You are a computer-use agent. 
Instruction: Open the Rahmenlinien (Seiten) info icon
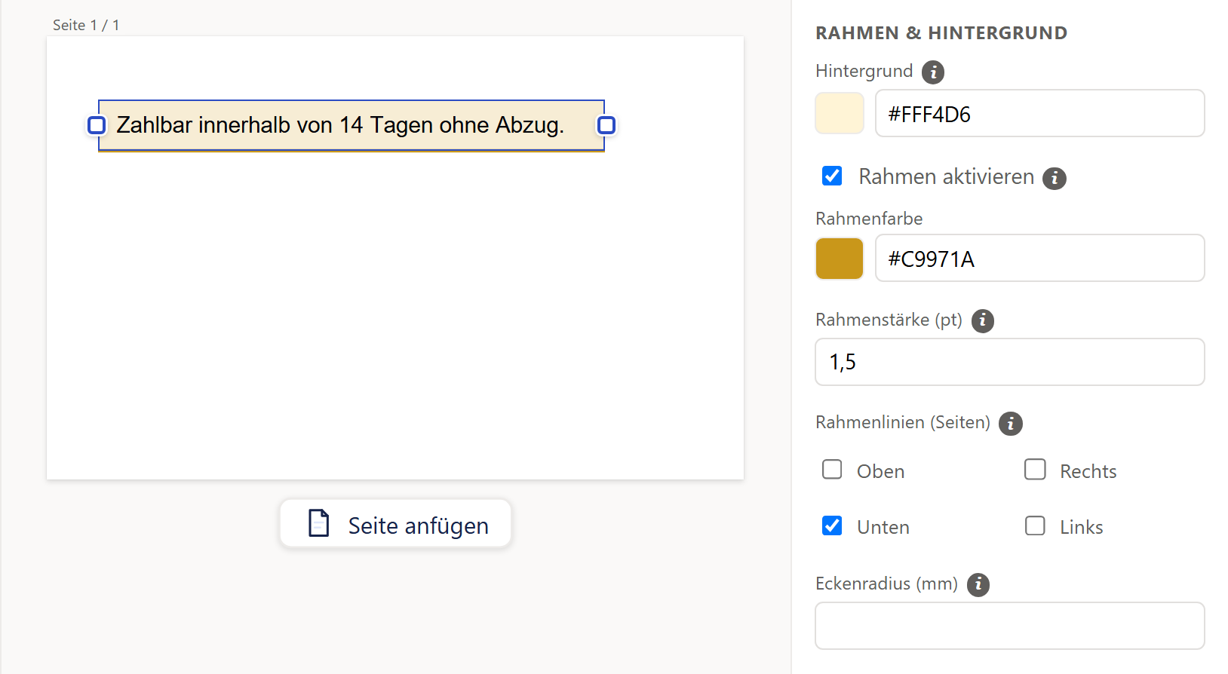tap(1011, 424)
